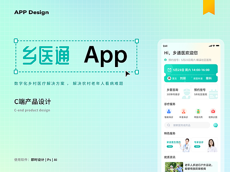This screenshot has height=172, width=230.
Task: Click the expert photo in 专家会诊 card
Action: pos(212,145)
